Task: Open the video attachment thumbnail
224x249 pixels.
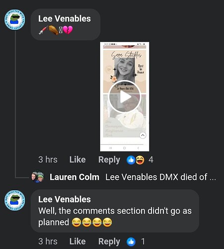Action: (x=125, y=97)
